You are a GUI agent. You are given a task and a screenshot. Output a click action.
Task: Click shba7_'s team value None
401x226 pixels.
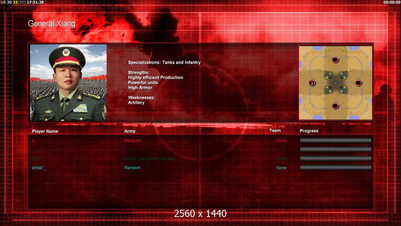pos(281,168)
